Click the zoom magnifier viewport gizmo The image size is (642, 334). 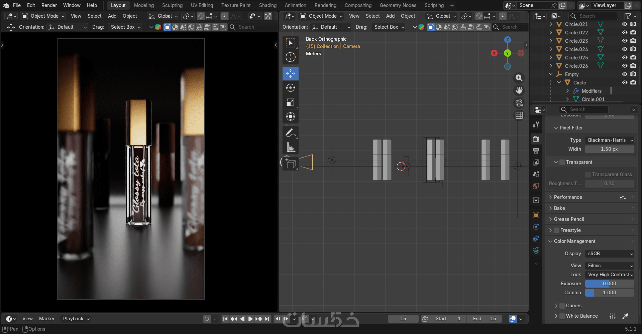[519, 78]
